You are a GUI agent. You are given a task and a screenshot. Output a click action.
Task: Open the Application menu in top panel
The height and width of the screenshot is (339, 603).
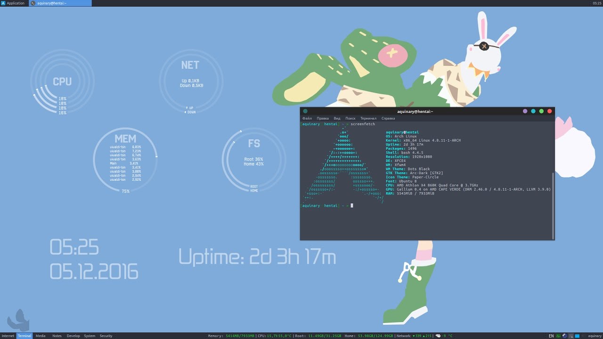13,3
